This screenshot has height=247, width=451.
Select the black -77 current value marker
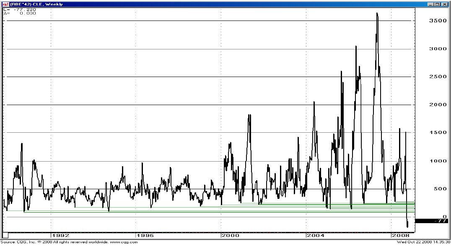(x=431, y=221)
